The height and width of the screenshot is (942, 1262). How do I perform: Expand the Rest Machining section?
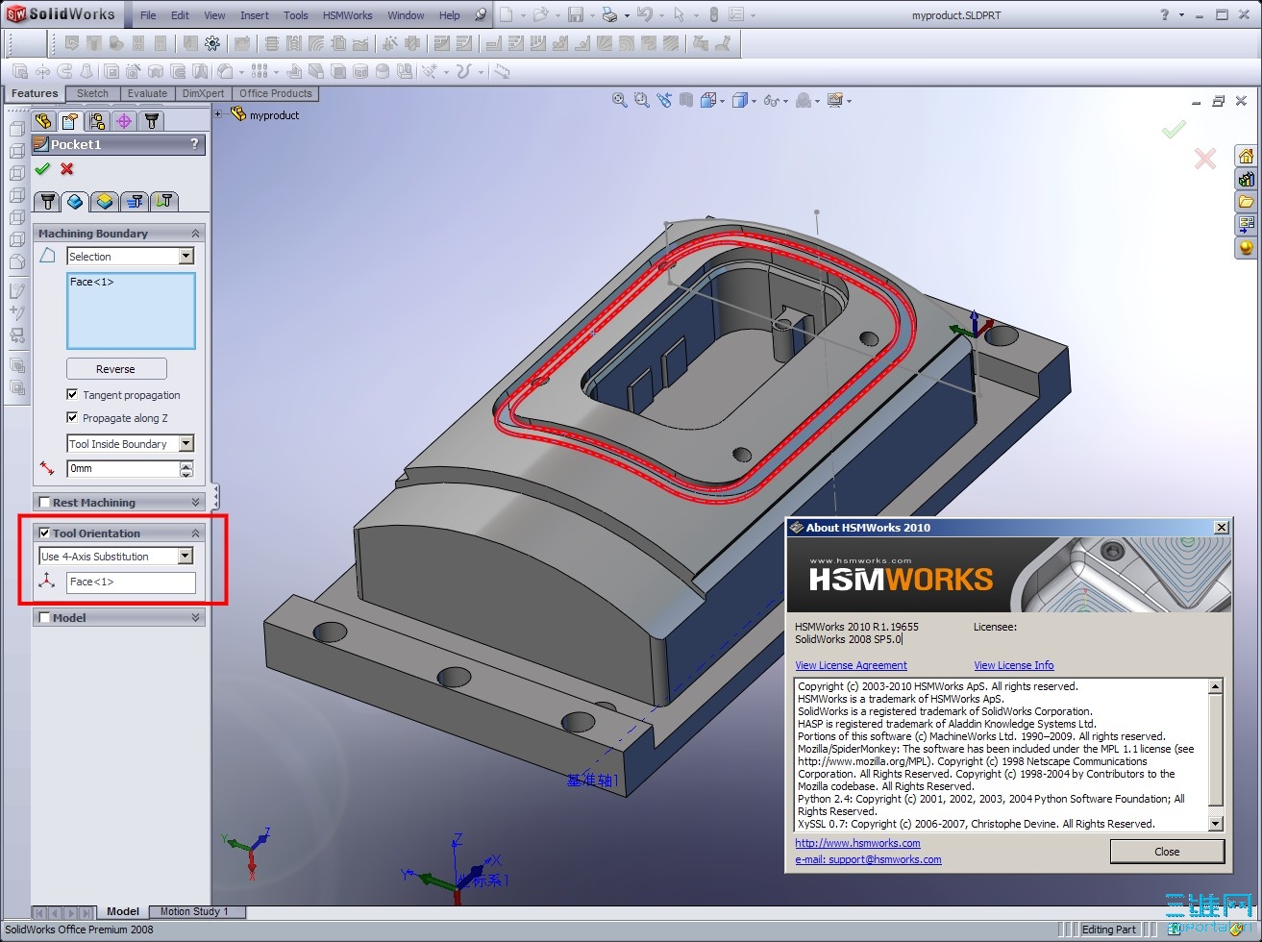click(195, 502)
